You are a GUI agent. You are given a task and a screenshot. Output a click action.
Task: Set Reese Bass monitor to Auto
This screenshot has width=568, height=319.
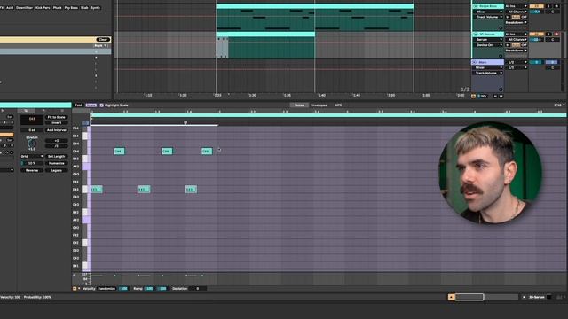[516, 17]
